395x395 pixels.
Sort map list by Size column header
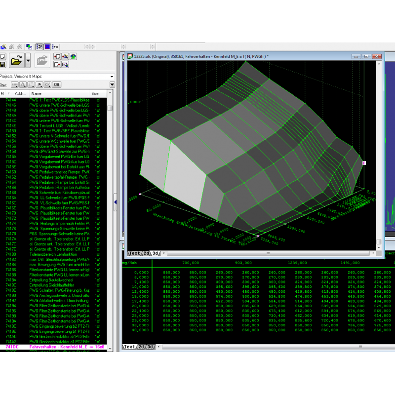coord(95,93)
